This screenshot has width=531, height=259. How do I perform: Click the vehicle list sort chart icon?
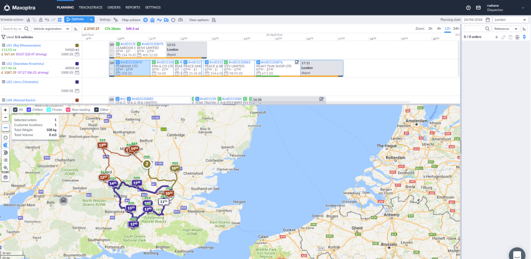click(x=76, y=29)
